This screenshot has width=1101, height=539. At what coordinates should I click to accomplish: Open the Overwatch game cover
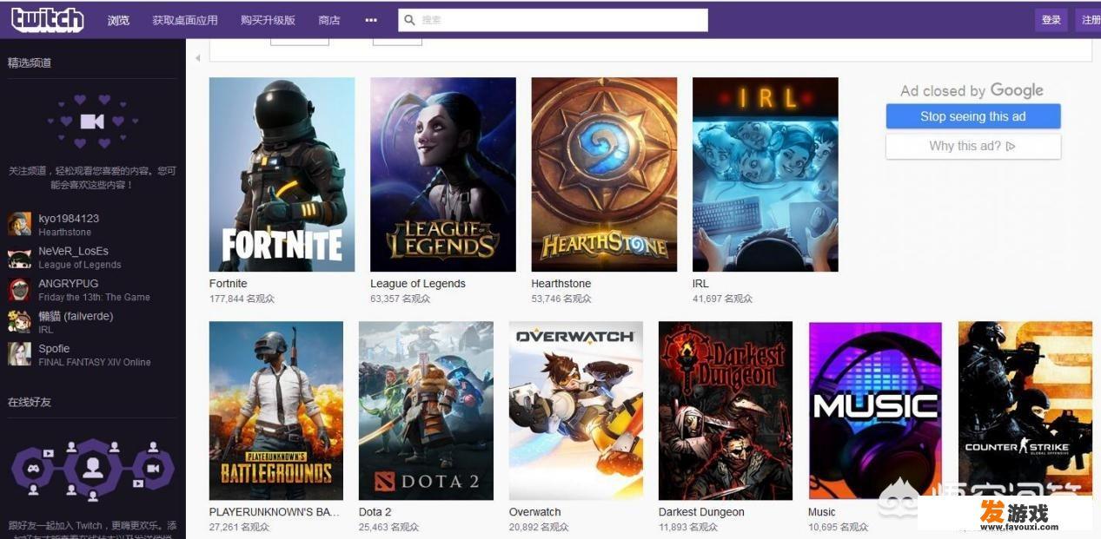576,411
